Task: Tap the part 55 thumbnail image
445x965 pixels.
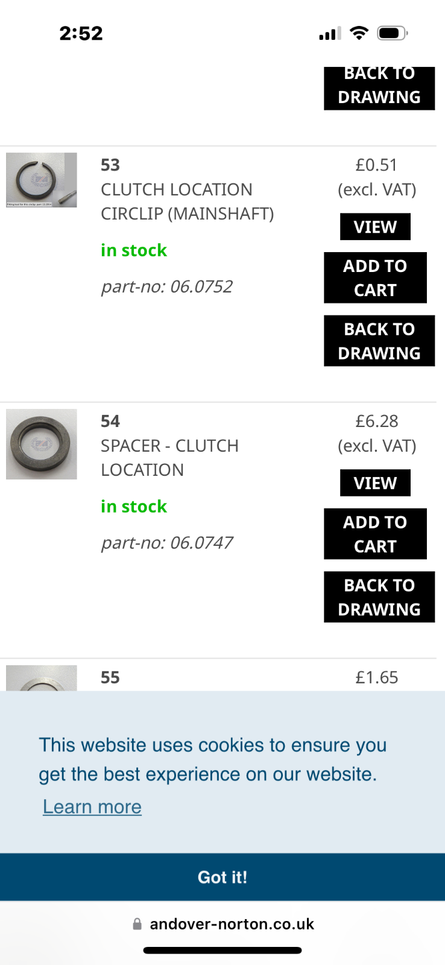Action: point(42,678)
